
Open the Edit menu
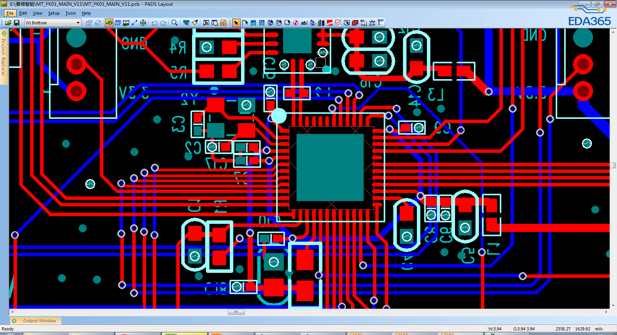pyautogui.click(x=23, y=13)
